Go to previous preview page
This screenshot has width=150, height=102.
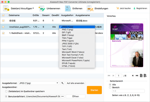(113, 75)
